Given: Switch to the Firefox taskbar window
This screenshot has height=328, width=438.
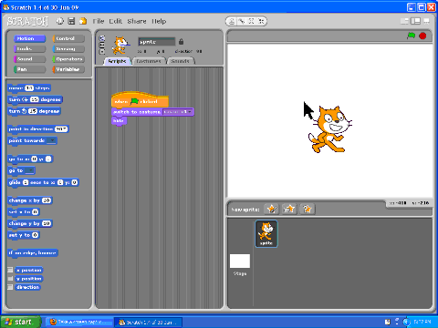Looking at the screenshot, I should (x=79, y=322).
